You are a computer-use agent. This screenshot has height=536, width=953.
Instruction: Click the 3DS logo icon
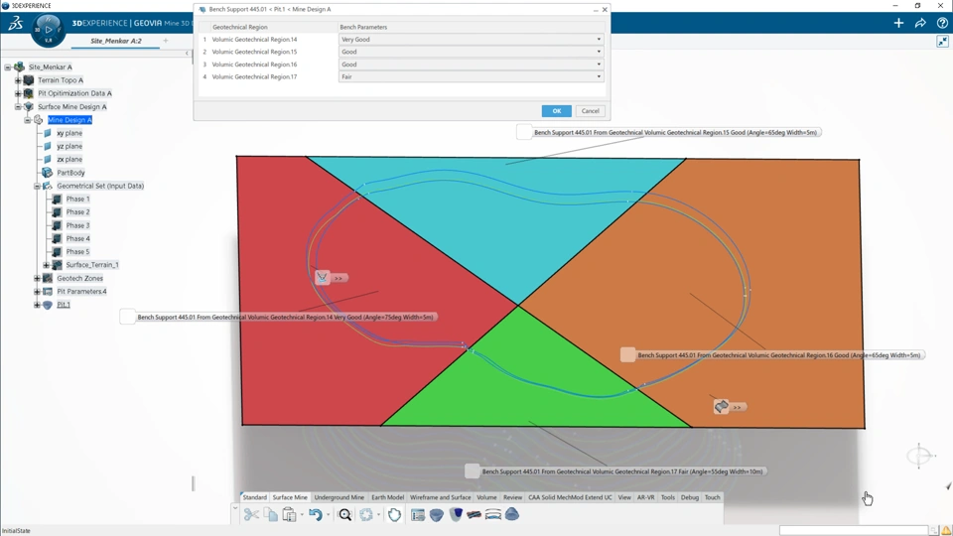click(15, 23)
